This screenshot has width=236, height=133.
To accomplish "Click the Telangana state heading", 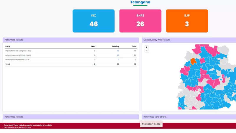I will click(x=140, y=2).
